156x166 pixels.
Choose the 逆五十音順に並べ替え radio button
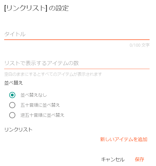[12, 115]
